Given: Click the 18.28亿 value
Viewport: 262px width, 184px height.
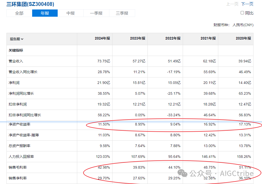Looking at the screenshot, I should point(209,104).
